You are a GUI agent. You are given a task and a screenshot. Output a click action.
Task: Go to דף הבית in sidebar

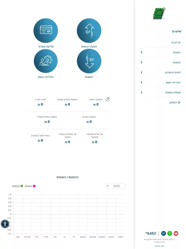(176, 42)
